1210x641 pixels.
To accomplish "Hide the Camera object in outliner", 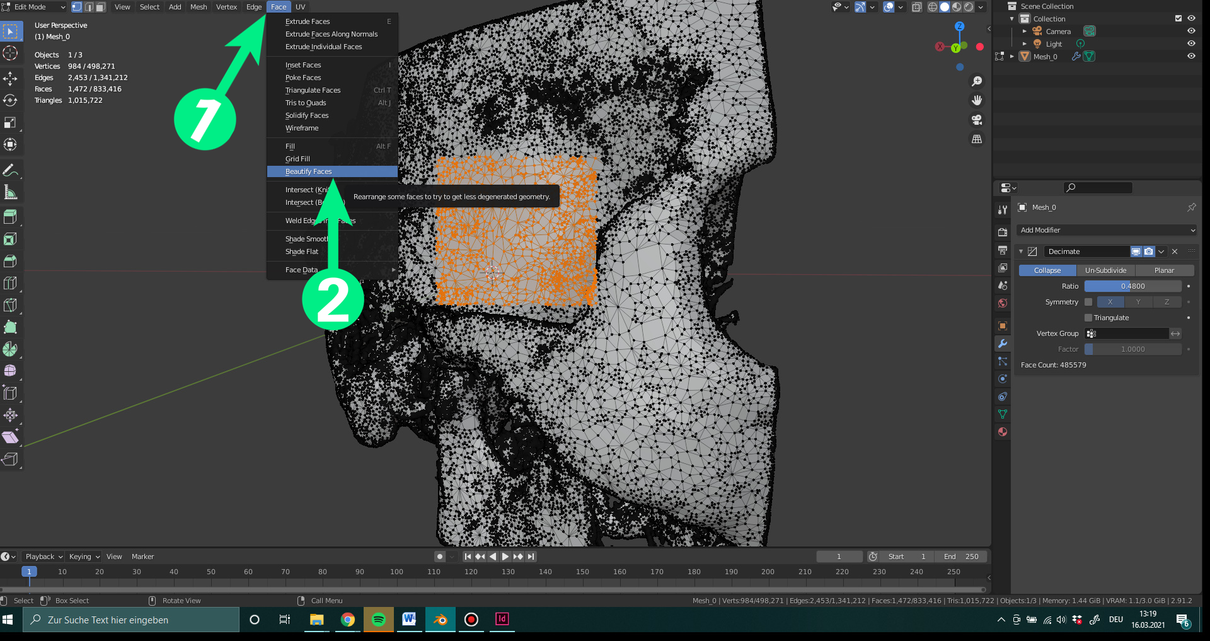I will [x=1191, y=31].
